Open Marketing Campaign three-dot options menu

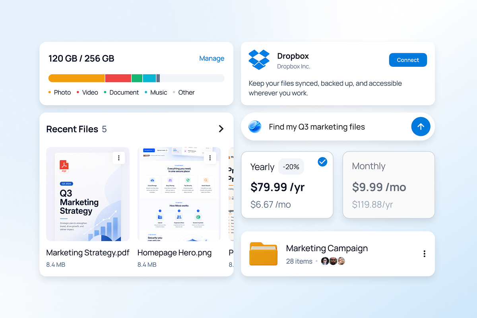[425, 254]
